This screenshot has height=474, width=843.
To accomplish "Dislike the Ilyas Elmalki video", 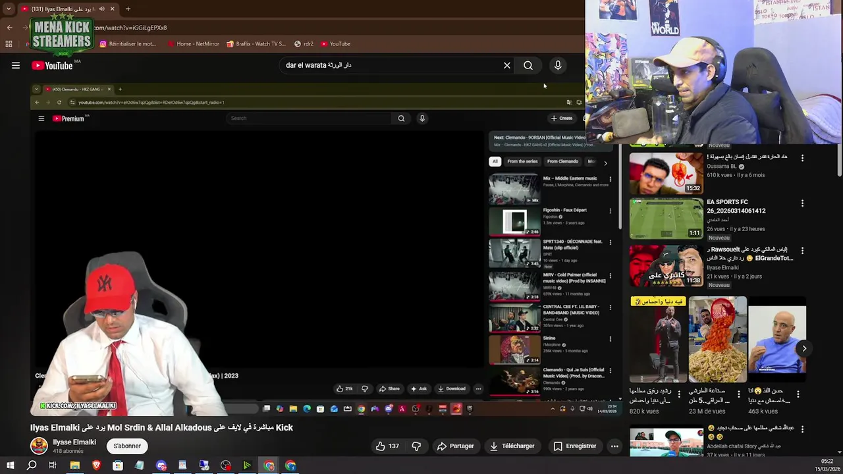I will click(416, 446).
